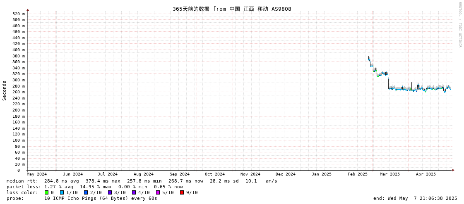Click the '10 ICMP Echo Pings' probe description
The image size is (464, 204).
[101, 198]
